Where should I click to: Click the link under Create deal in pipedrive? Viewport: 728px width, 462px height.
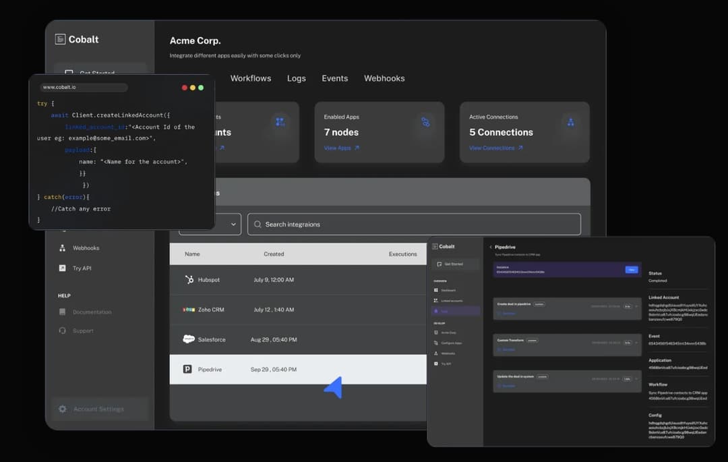(x=506, y=314)
